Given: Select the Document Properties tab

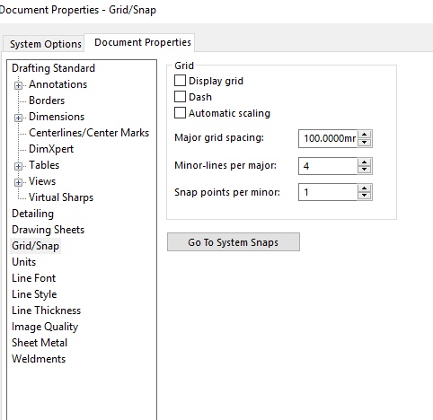Looking at the screenshot, I should tap(143, 42).
